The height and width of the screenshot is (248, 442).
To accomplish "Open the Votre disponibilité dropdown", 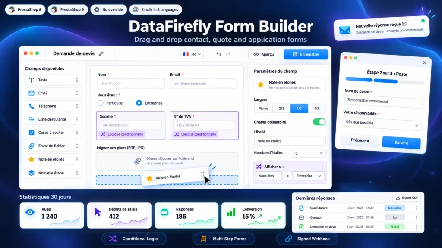I will pyautogui.click(x=382, y=124).
